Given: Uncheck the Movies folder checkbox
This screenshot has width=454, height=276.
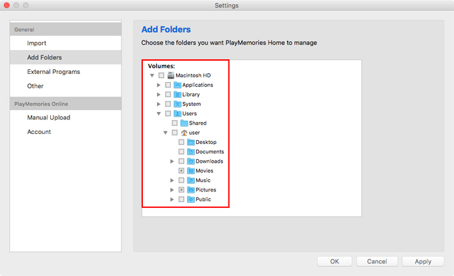Looking at the screenshot, I should click(181, 171).
